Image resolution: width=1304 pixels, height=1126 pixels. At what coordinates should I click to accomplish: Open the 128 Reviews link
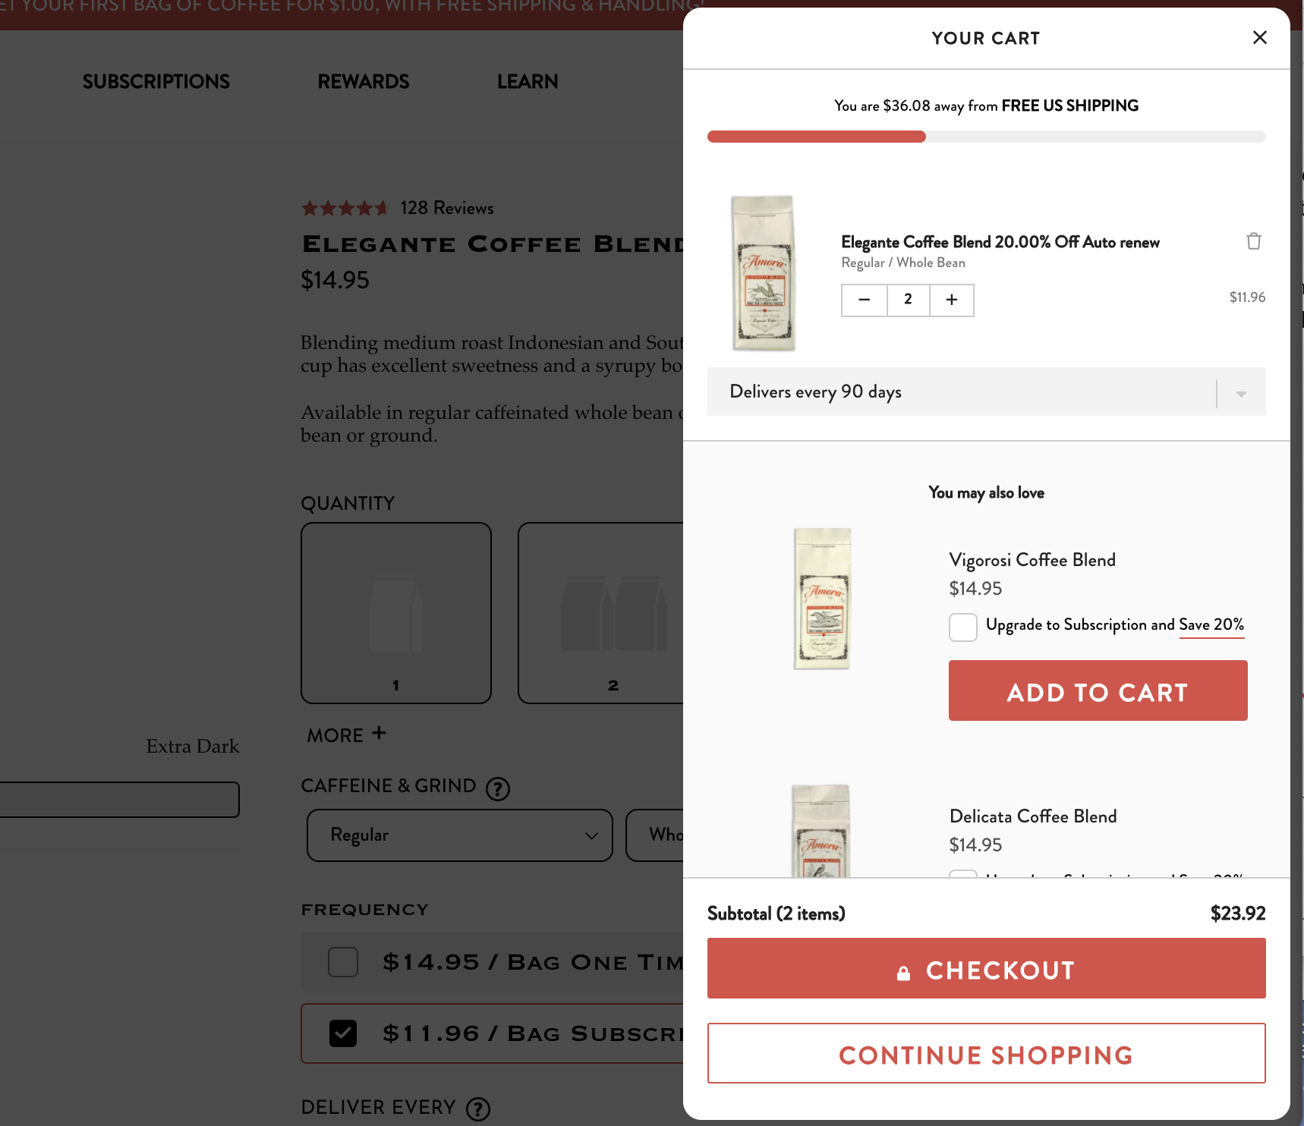click(447, 208)
